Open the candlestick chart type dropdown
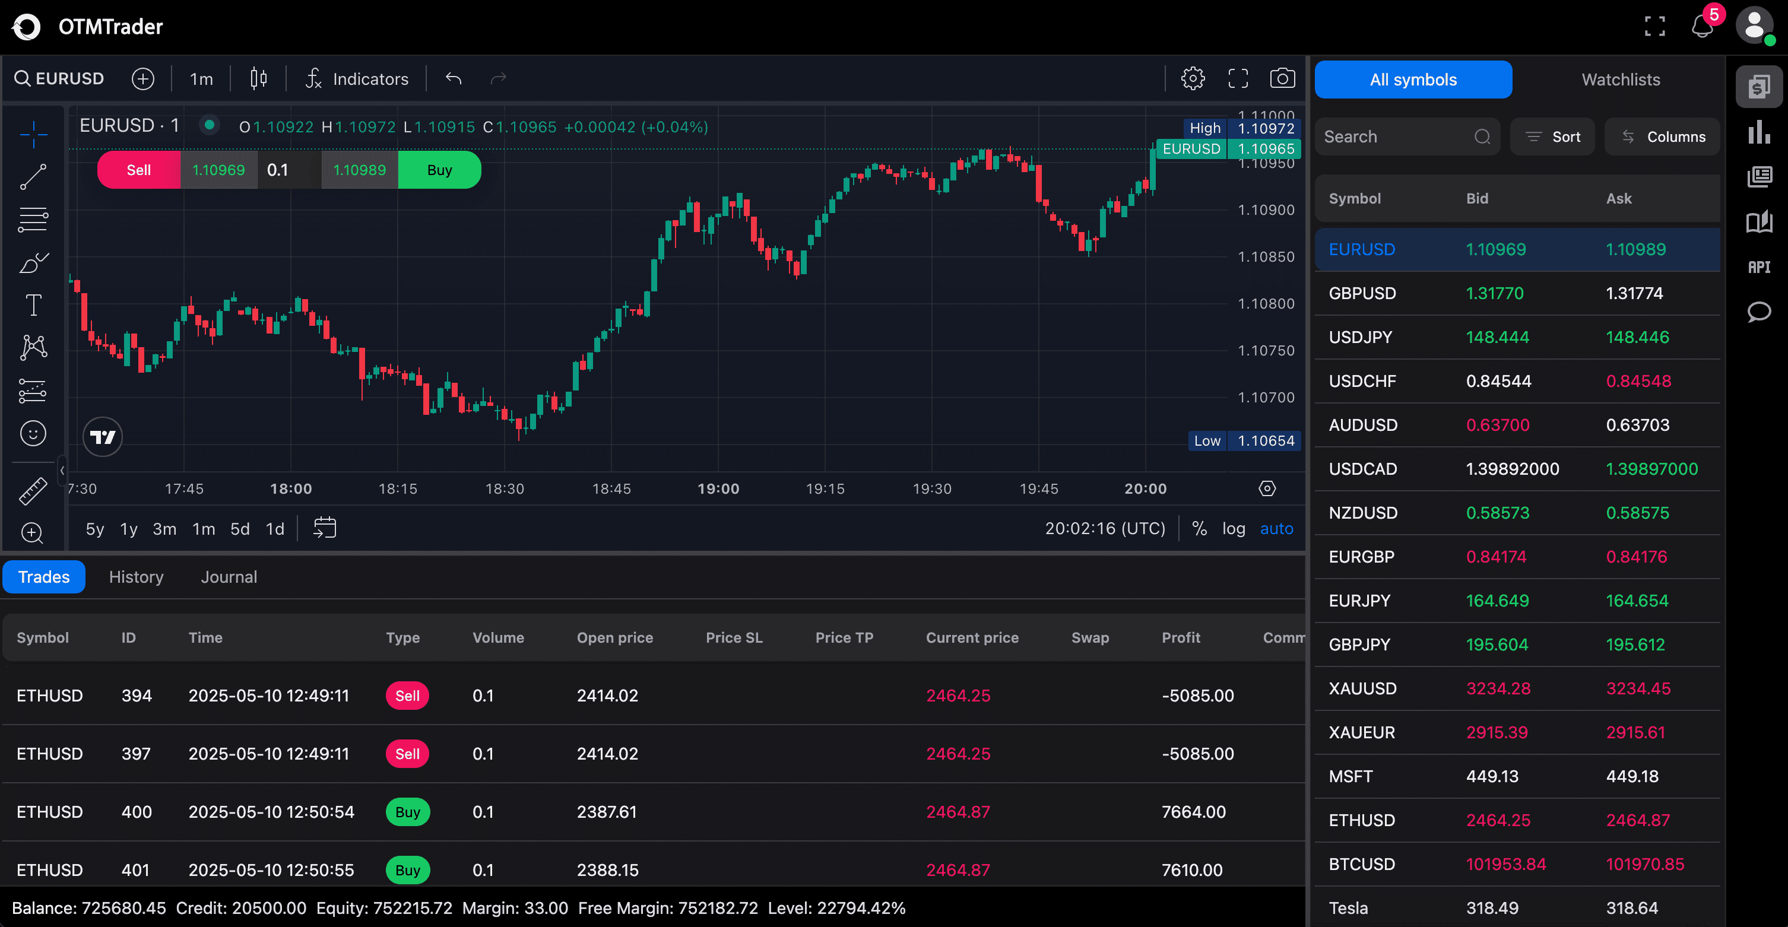The image size is (1788, 927). click(x=258, y=78)
